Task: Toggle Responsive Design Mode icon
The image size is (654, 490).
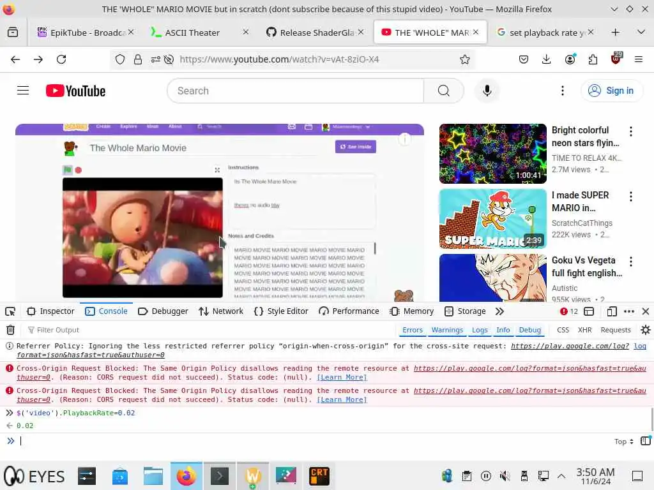Action: pos(612,311)
